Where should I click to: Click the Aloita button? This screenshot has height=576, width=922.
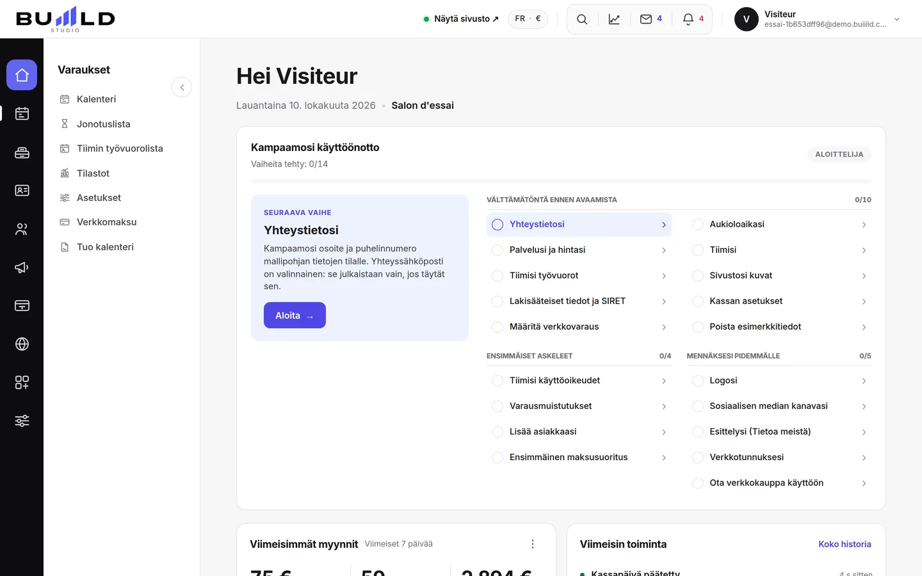[x=295, y=316]
